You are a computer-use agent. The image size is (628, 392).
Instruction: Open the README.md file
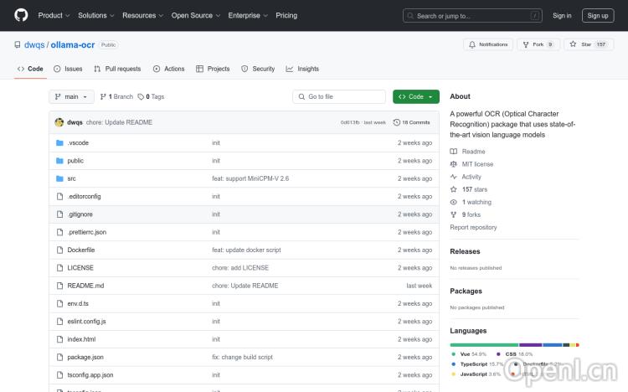(x=85, y=286)
